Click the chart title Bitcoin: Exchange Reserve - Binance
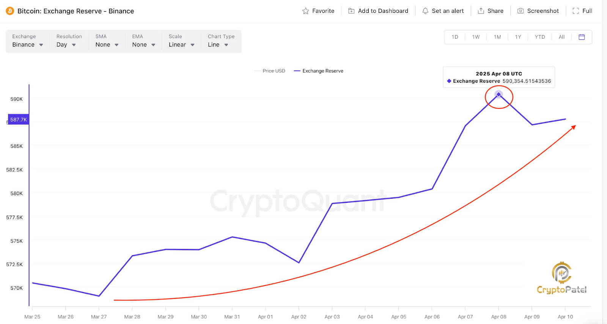The height and width of the screenshot is (324, 607). click(x=76, y=11)
